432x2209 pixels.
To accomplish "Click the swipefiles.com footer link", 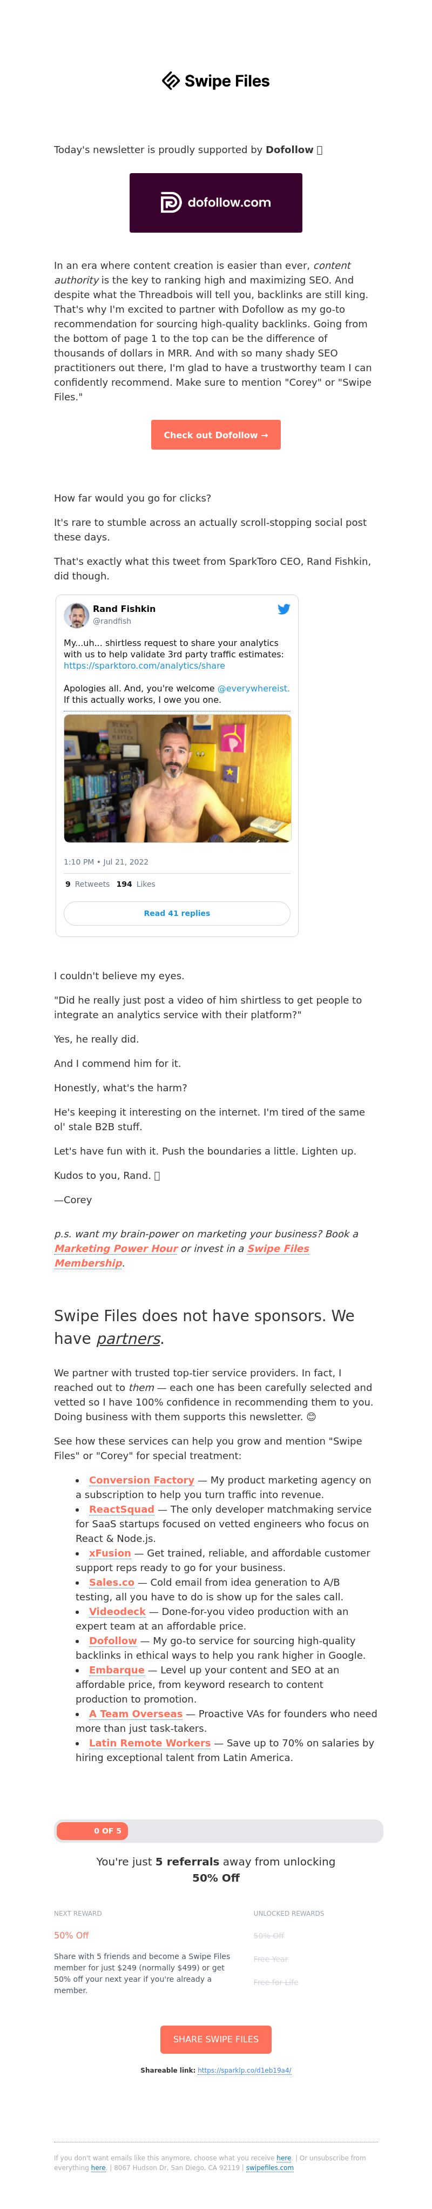I will tap(269, 2168).
